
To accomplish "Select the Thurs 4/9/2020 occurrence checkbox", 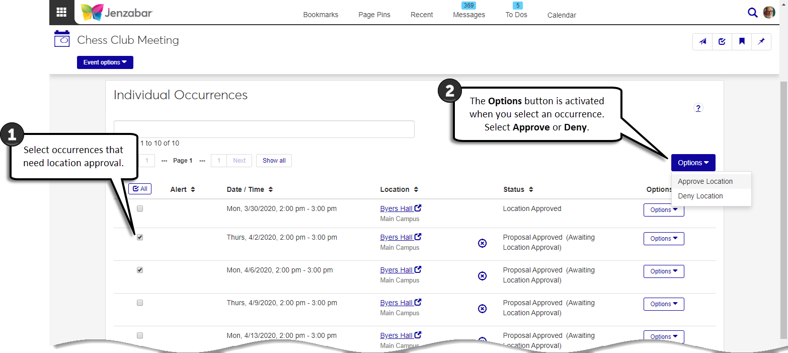I will 140,303.
